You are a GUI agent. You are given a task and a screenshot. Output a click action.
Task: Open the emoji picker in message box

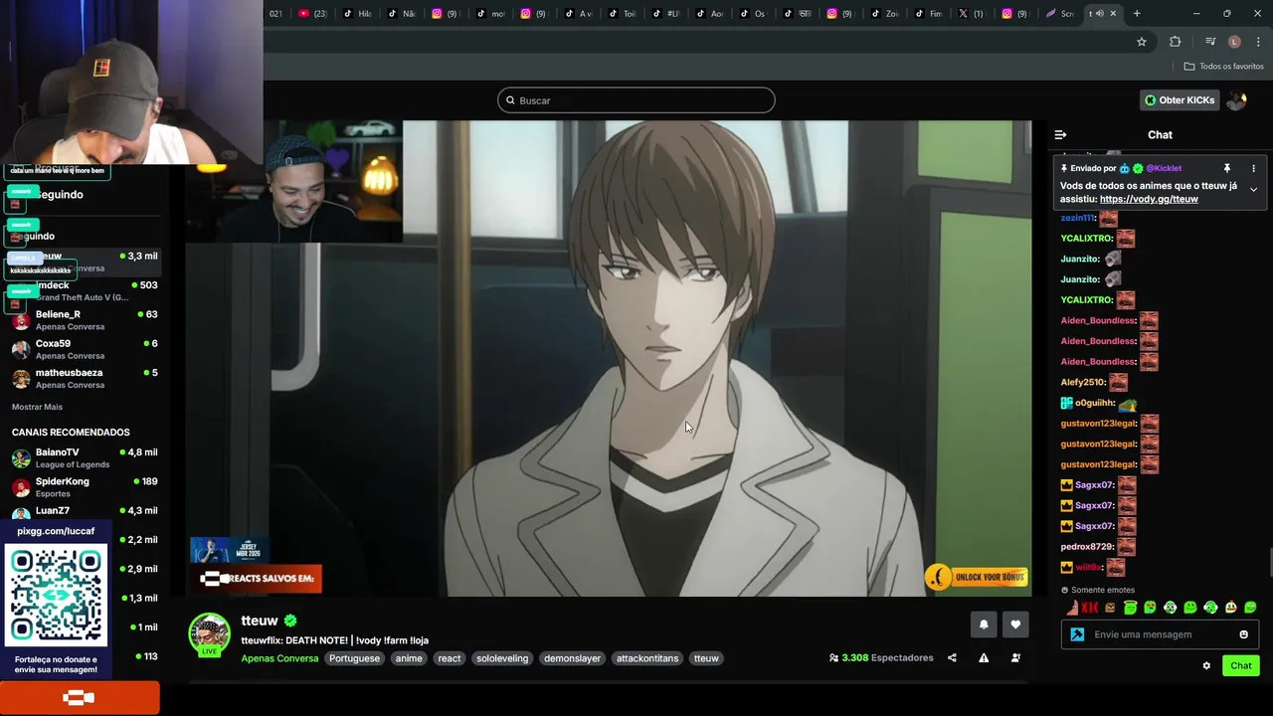pyautogui.click(x=1243, y=634)
